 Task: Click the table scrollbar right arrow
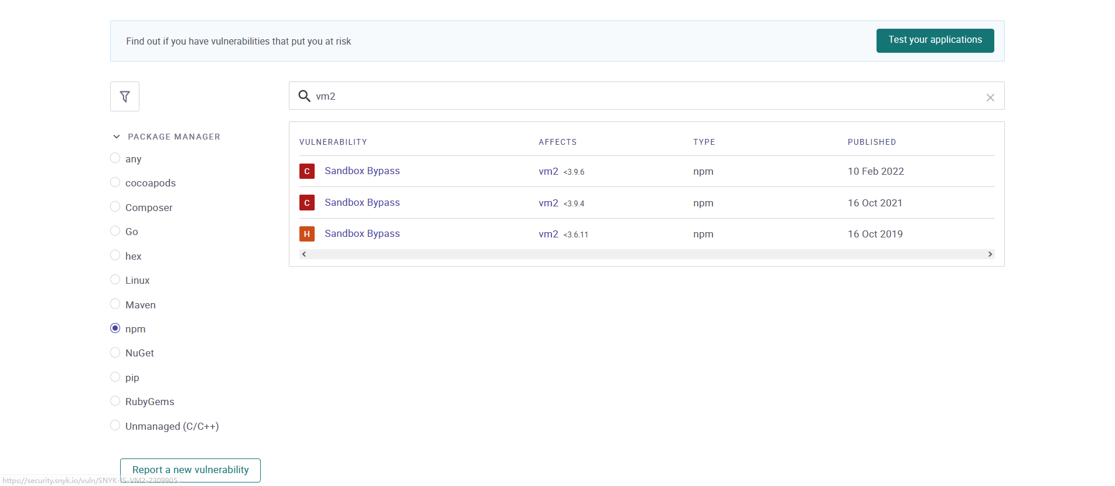pyautogui.click(x=990, y=254)
